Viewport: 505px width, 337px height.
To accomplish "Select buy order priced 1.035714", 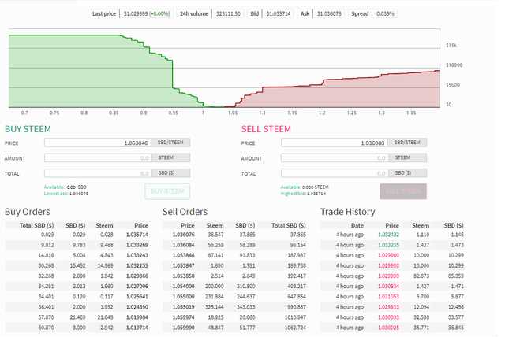I will (x=77, y=235).
